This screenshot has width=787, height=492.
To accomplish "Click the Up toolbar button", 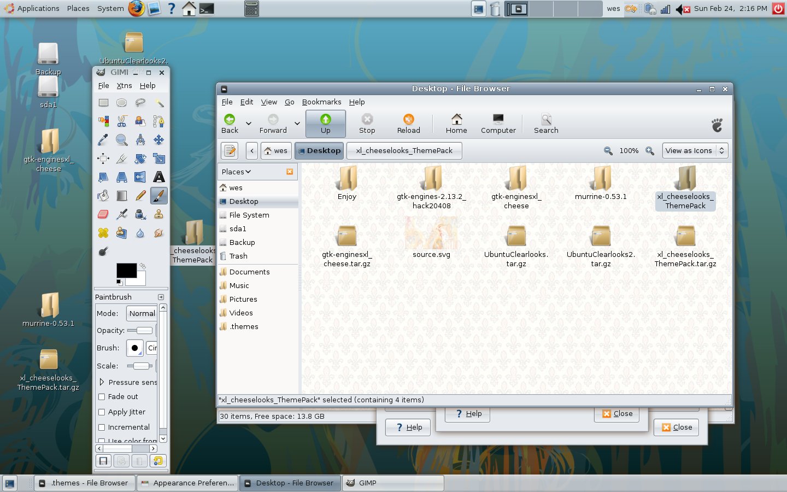I will [x=326, y=124].
